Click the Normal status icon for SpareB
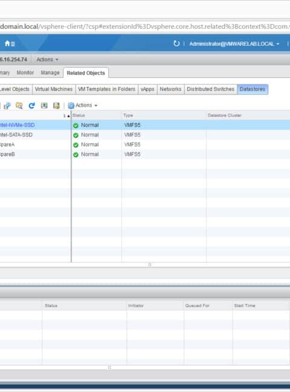Viewport: 290px width, 392px height. 76,155
